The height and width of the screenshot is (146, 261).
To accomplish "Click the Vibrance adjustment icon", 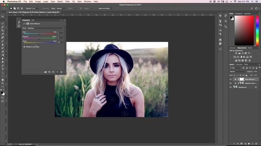I will point(249,53).
